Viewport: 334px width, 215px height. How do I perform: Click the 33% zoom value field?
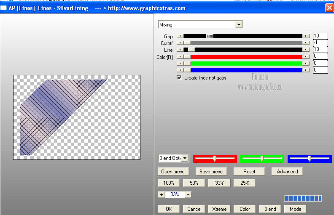(x=175, y=194)
